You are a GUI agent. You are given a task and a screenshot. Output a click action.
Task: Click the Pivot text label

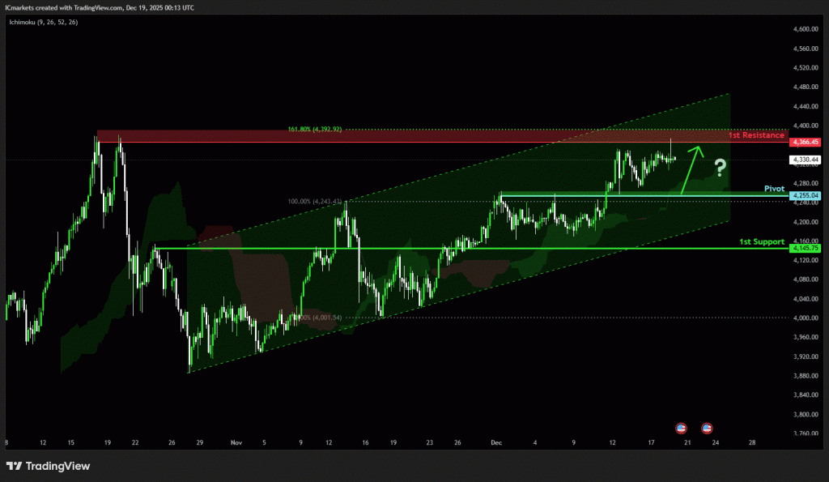[775, 188]
